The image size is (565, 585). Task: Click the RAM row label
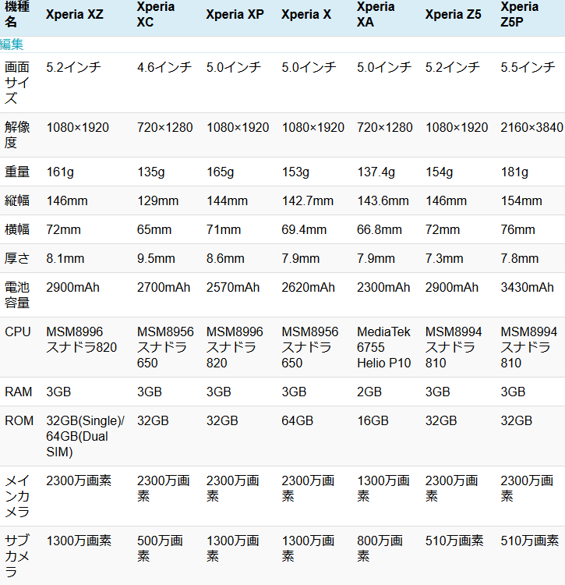[x=18, y=392]
